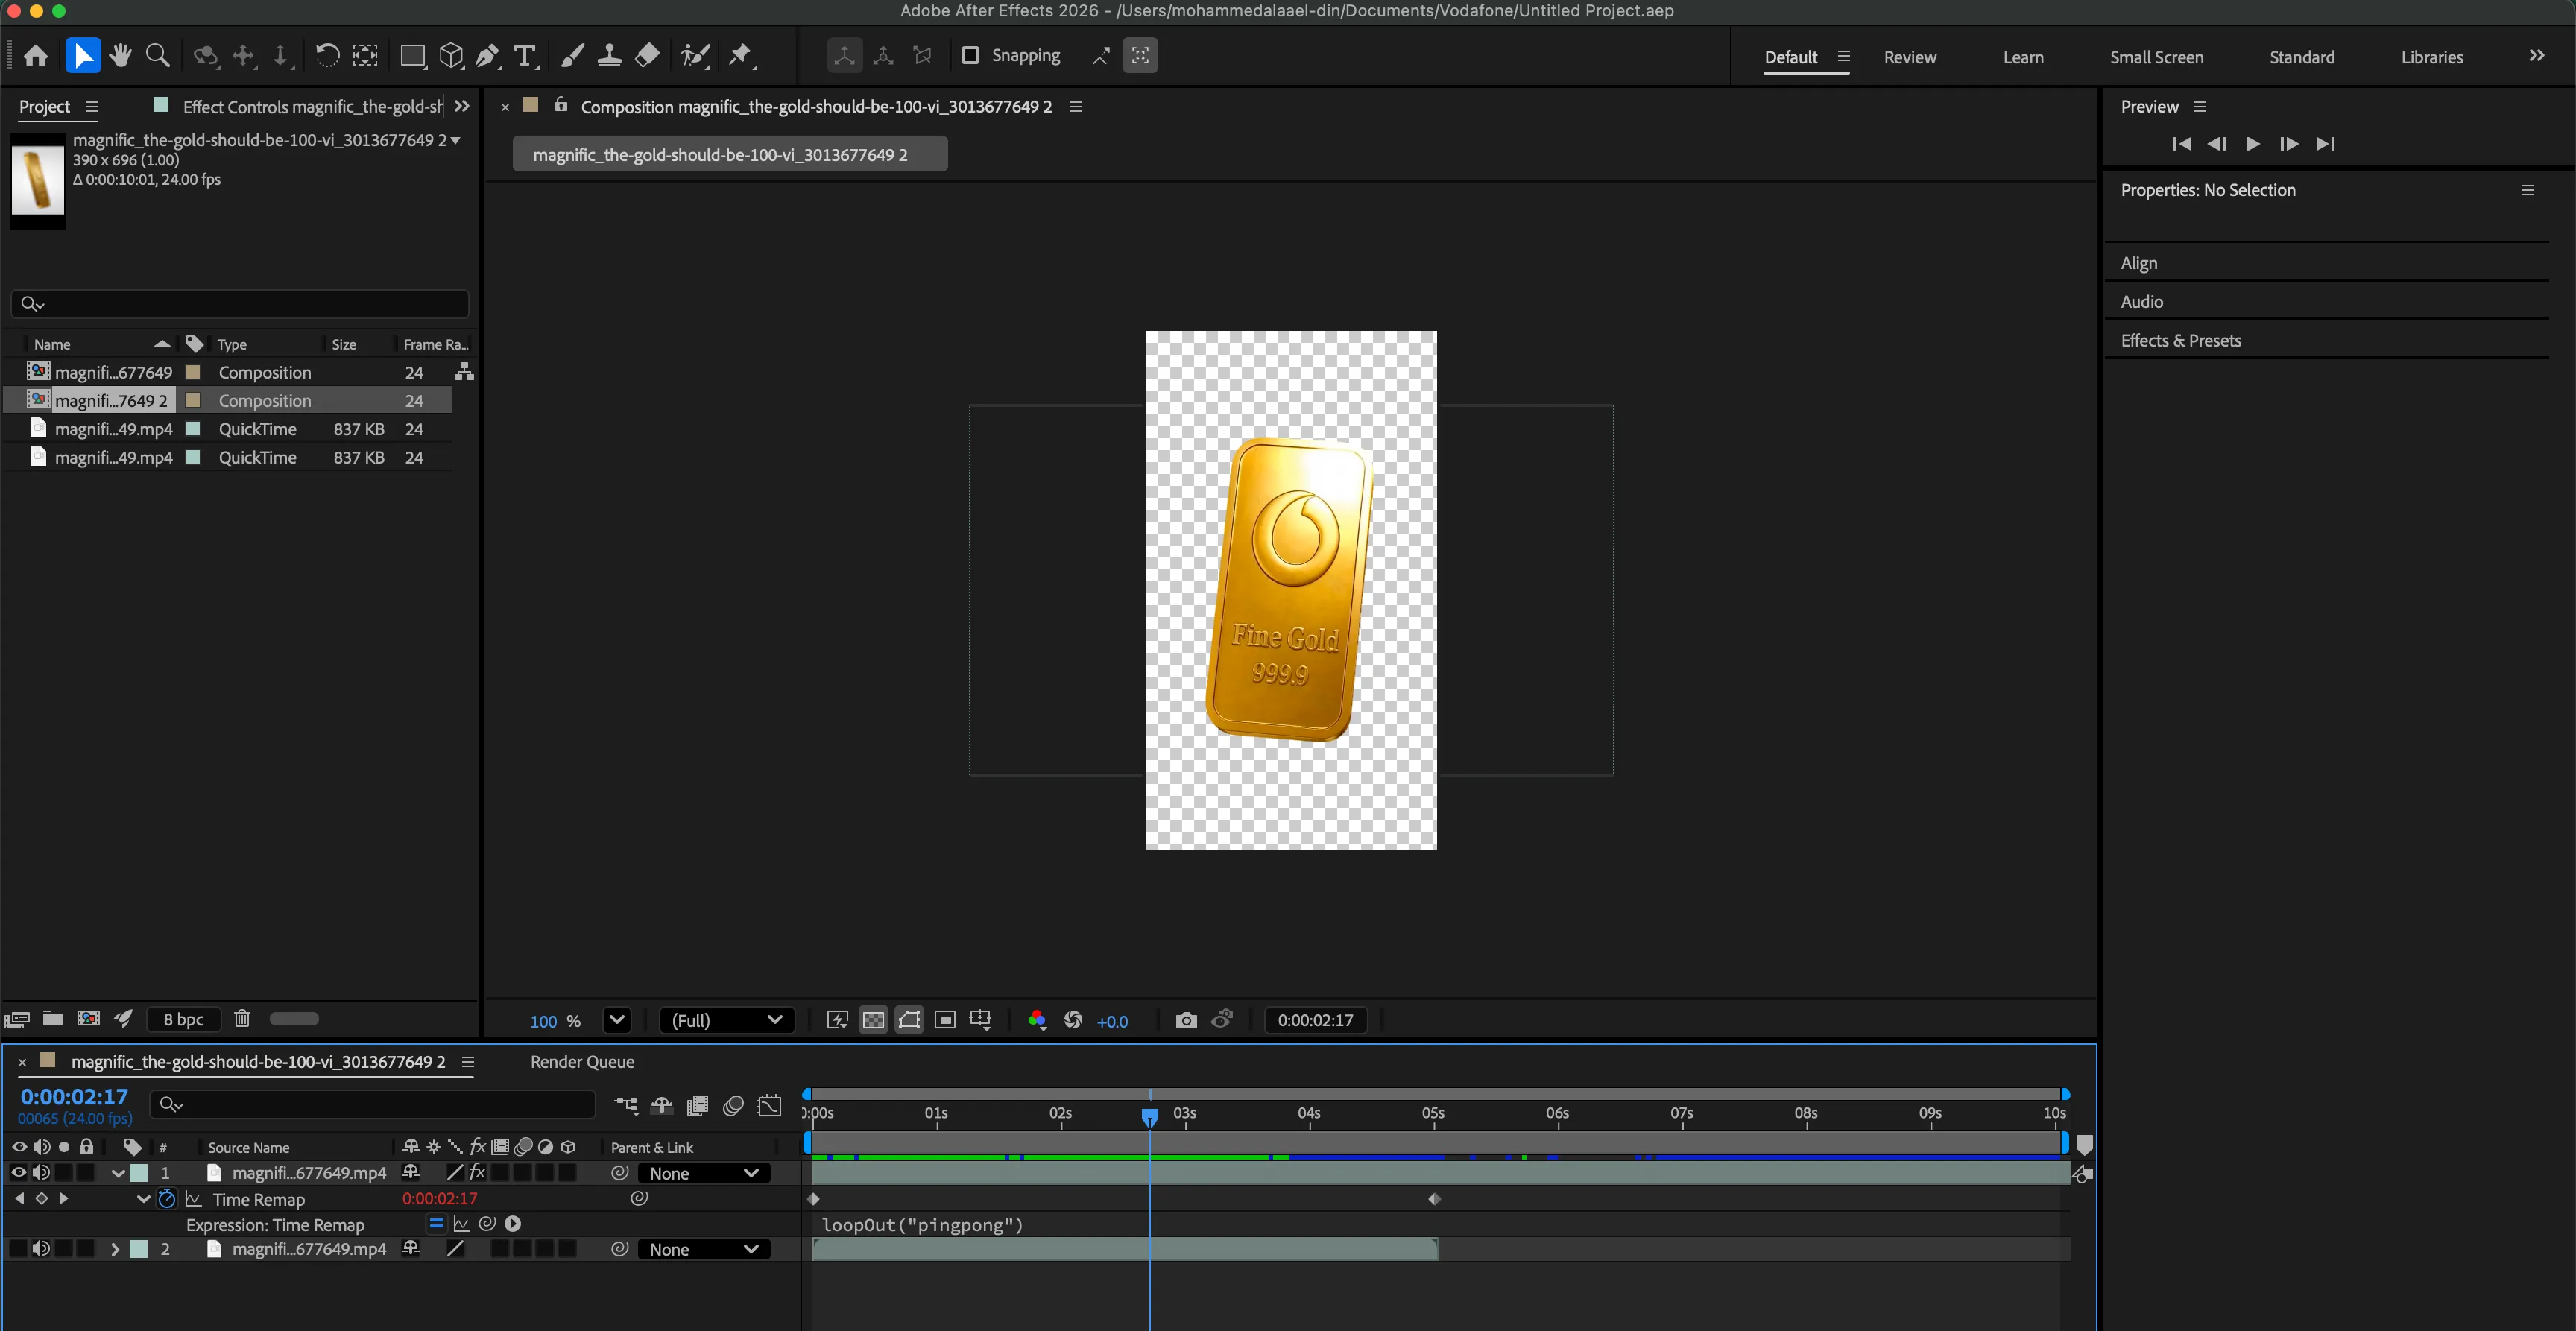Viewport: 2576px width, 1331px height.
Task: Select the Zoom magnifier tool
Action: pyautogui.click(x=157, y=56)
